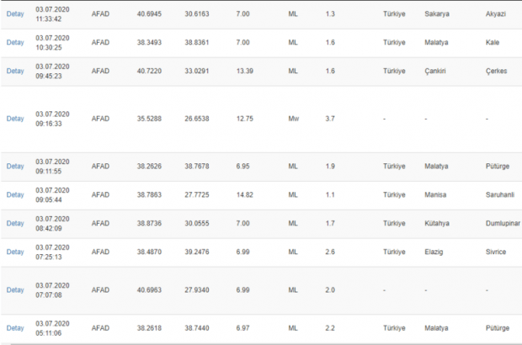This screenshot has width=522, height=345.
Task: Click the Dumlupinar district cell
Action: tap(503, 223)
